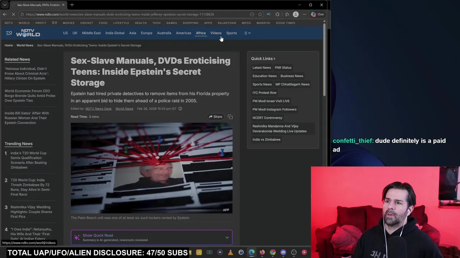Open Copilot Chat button
This screenshot has width=460, height=258.
pos(318,14)
